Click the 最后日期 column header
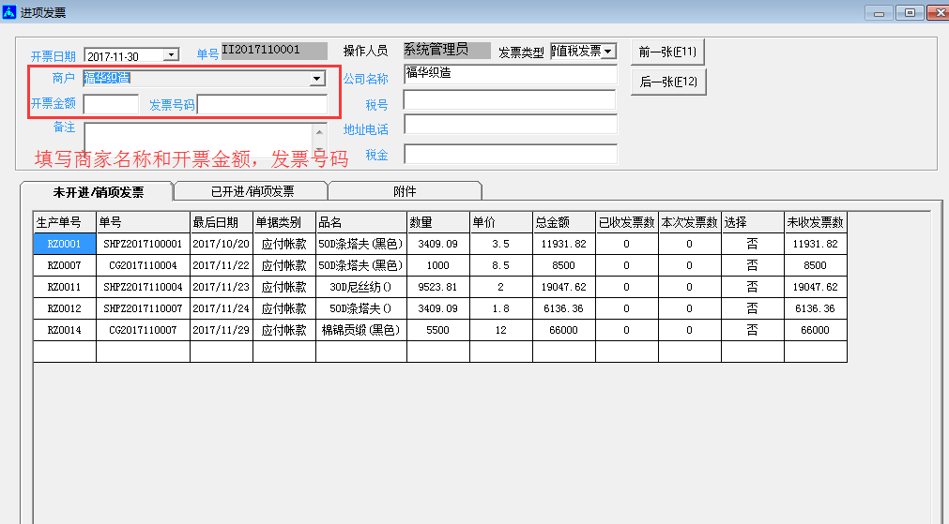The image size is (949, 524). 222,222
